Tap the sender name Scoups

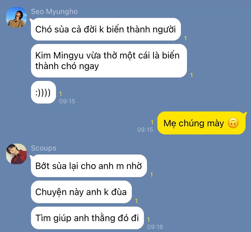coord(44,148)
